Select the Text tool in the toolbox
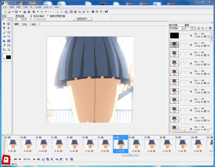 point(4,28)
